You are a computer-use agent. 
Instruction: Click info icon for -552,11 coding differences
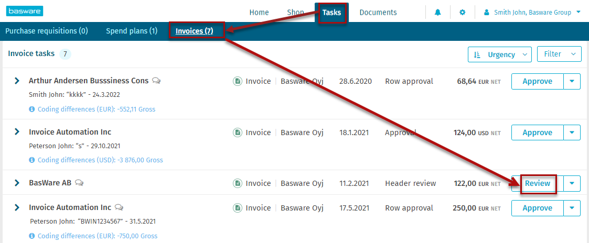[32, 109]
